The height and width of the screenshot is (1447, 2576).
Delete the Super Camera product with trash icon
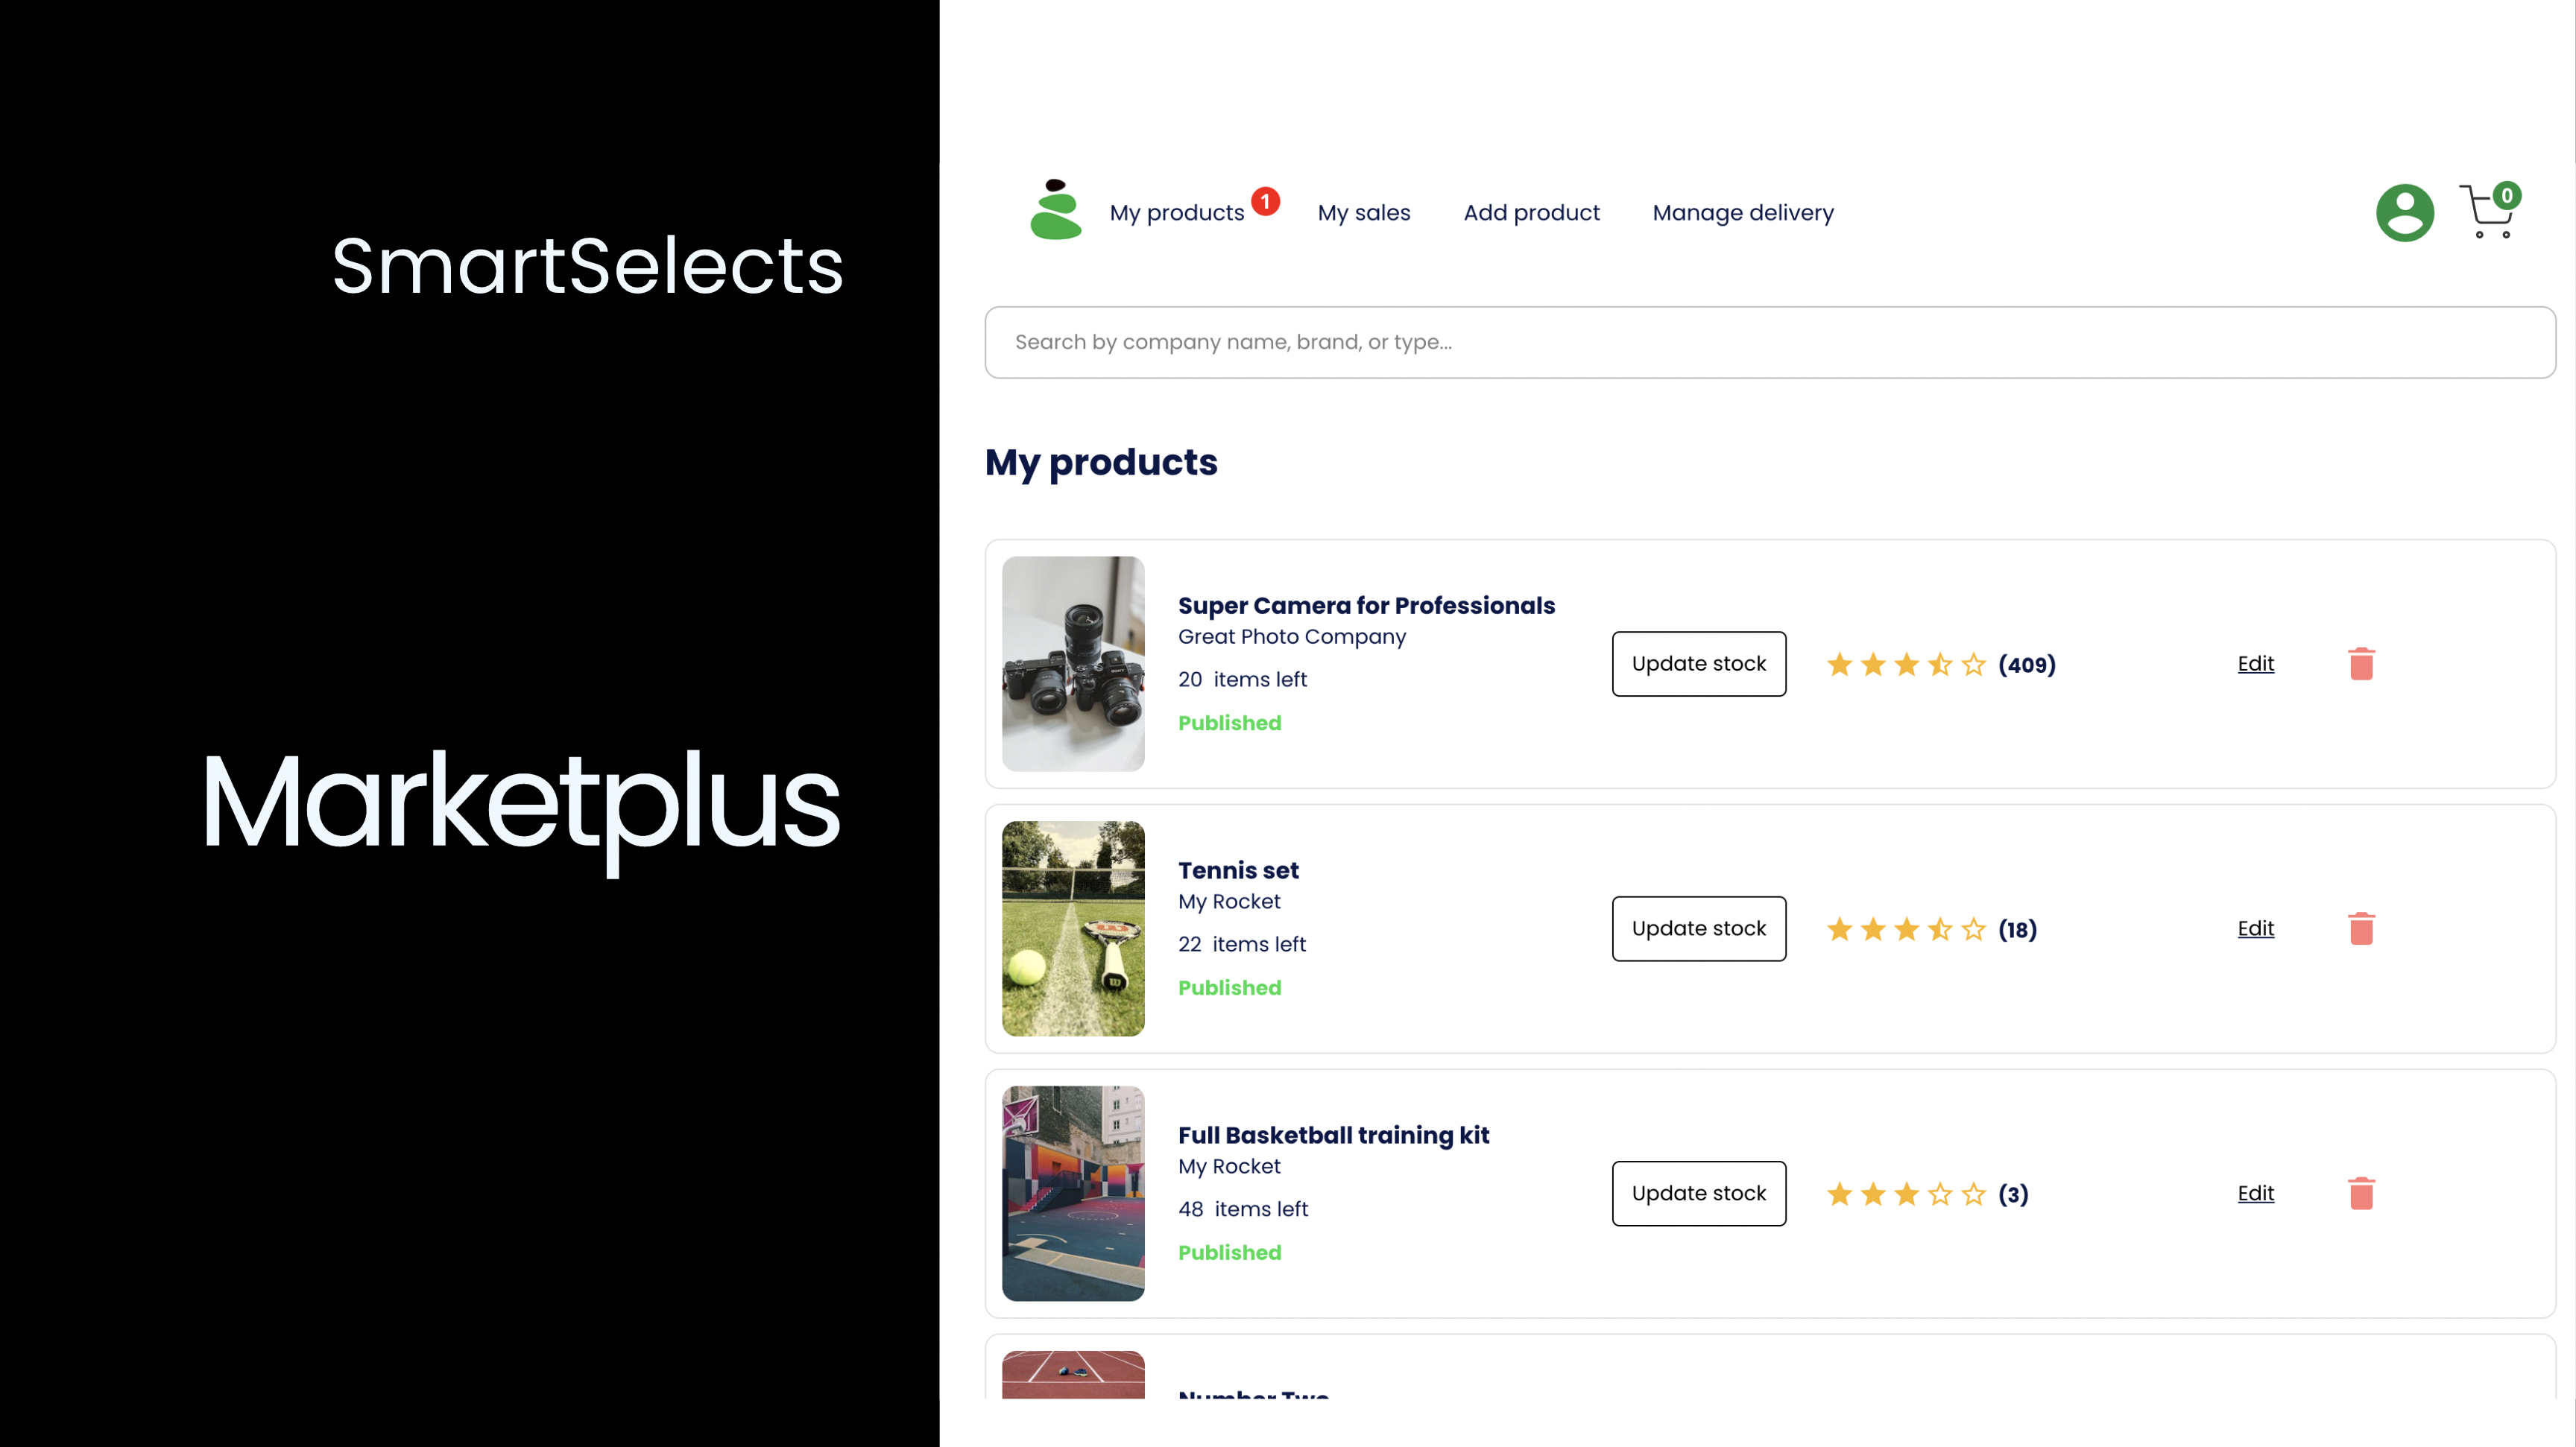click(2362, 664)
